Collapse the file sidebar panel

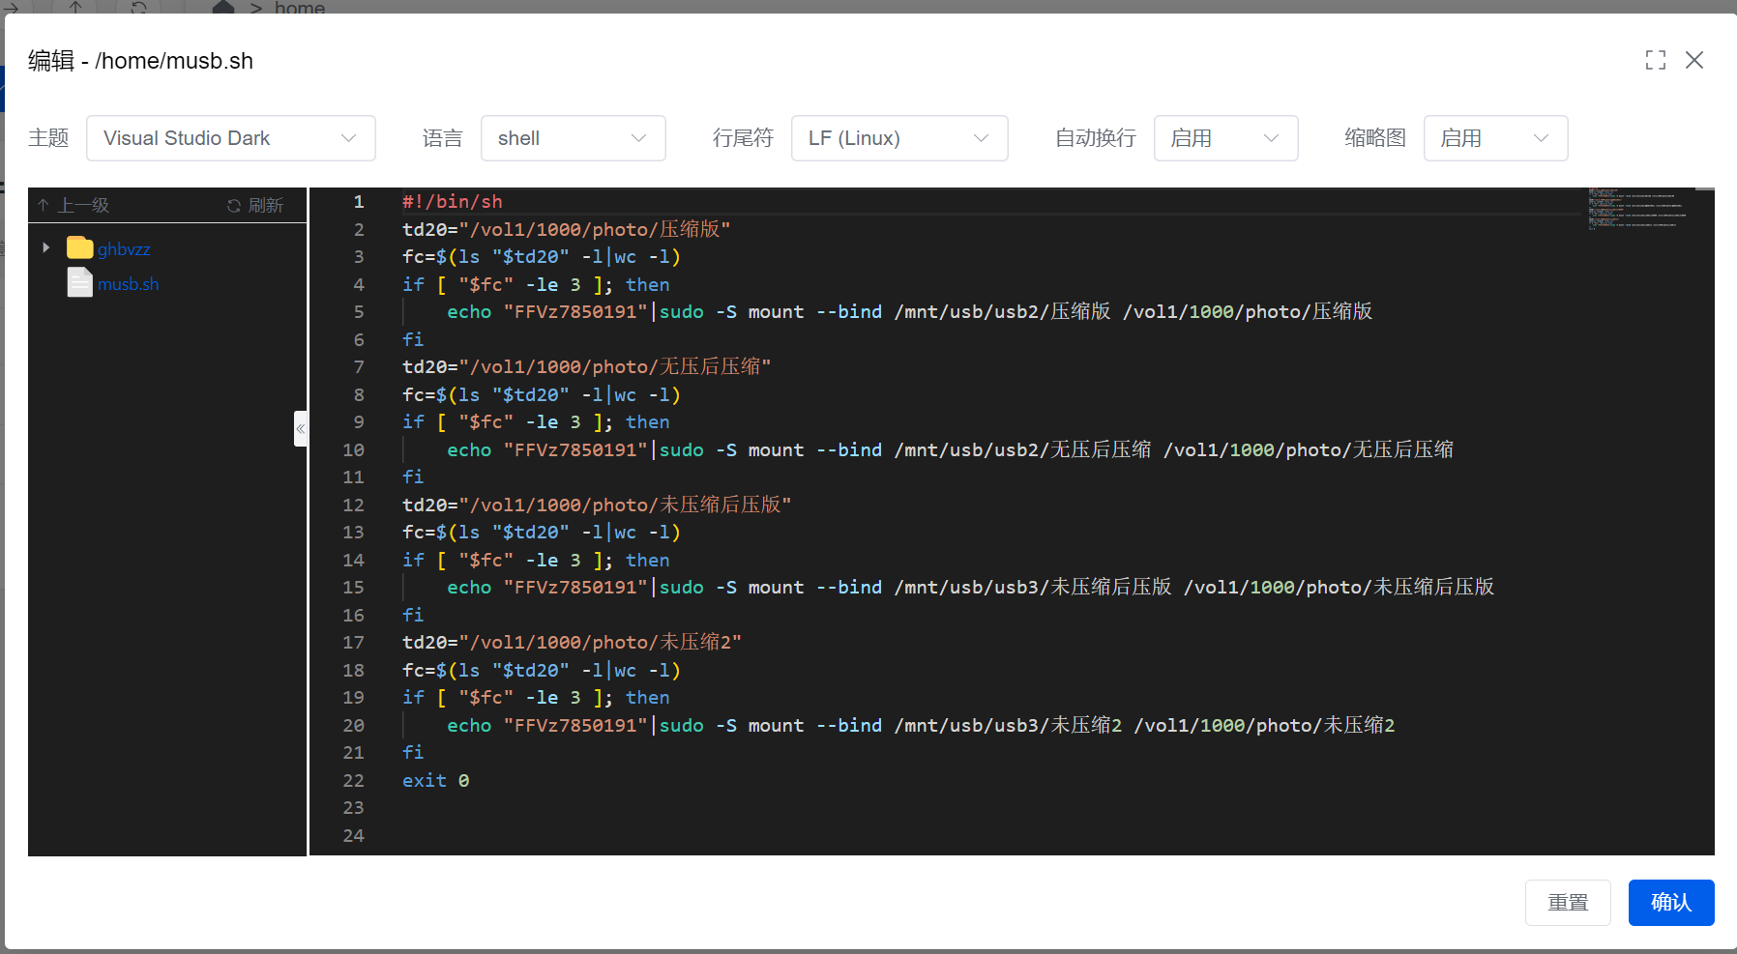[x=300, y=428]
